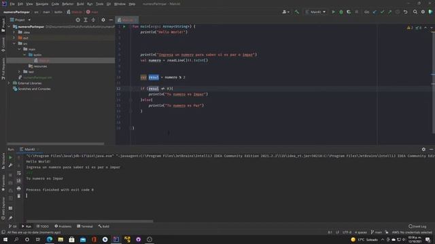Collapse all items in the Project panel
435x244 pixels.
[94, 20]
